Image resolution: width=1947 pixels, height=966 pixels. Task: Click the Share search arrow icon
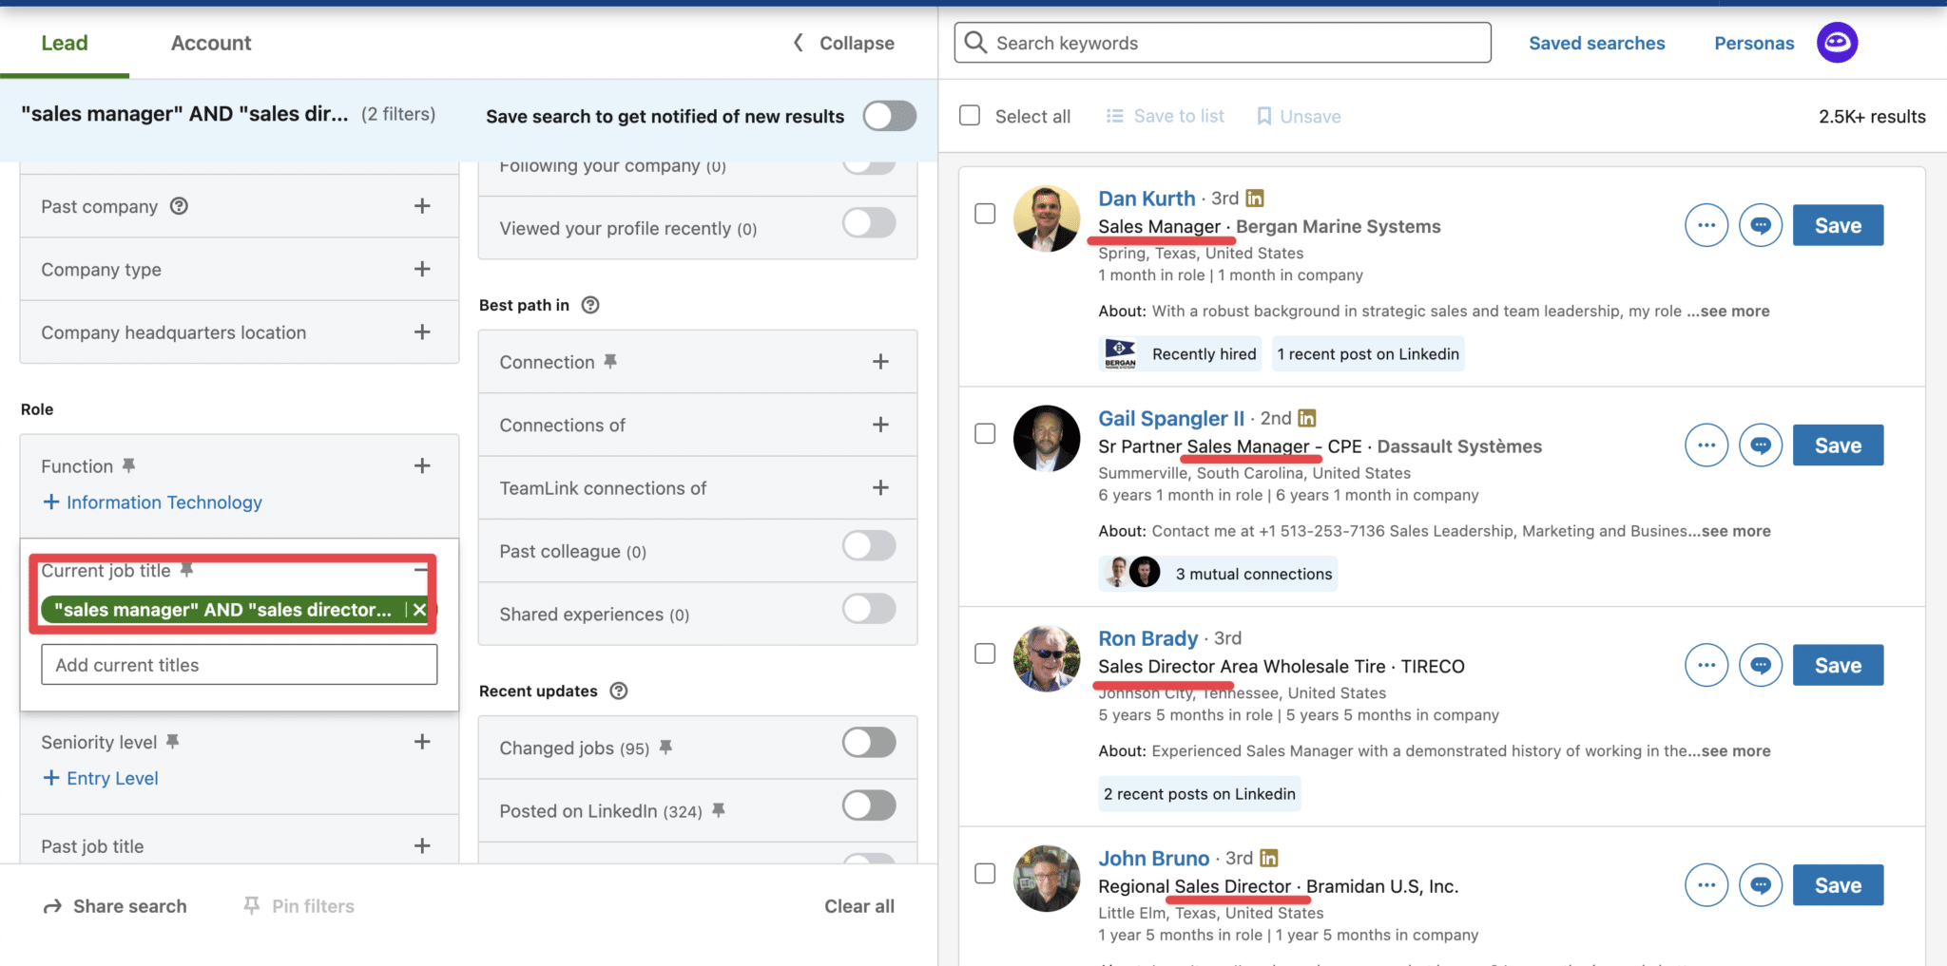click(50, 906)
